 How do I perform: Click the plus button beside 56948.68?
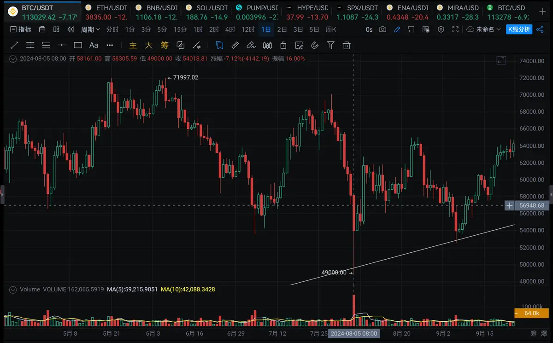[x=509, y=206]
